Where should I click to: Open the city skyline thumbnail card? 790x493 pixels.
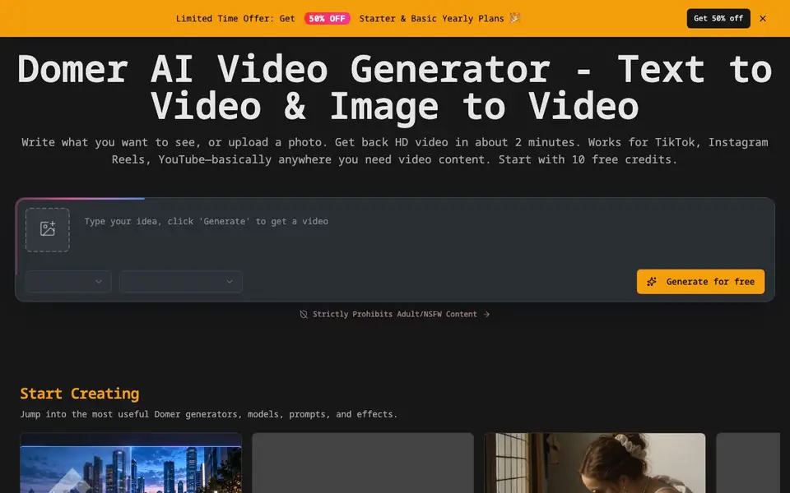(x=131, y=463)
